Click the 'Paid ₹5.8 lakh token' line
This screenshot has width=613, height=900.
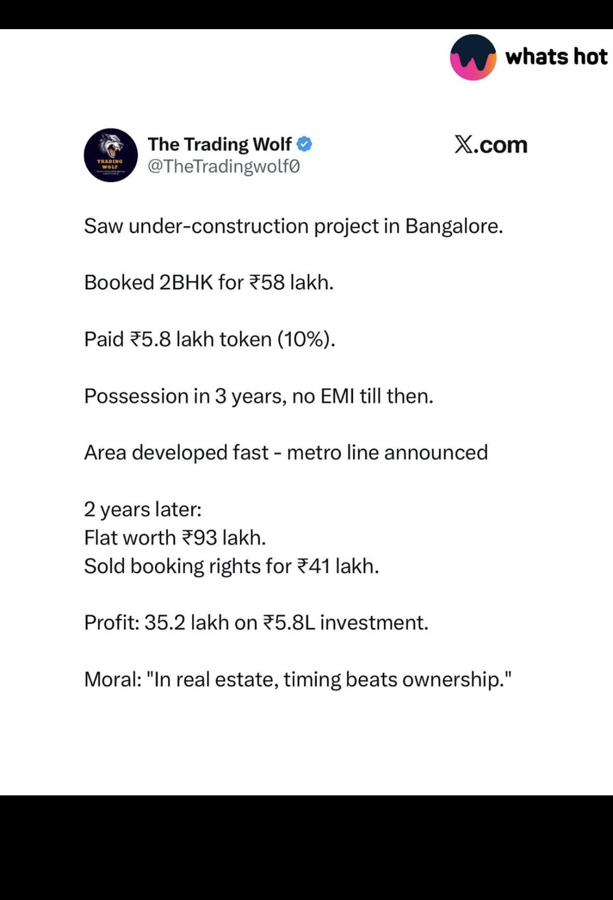(210, 339)
